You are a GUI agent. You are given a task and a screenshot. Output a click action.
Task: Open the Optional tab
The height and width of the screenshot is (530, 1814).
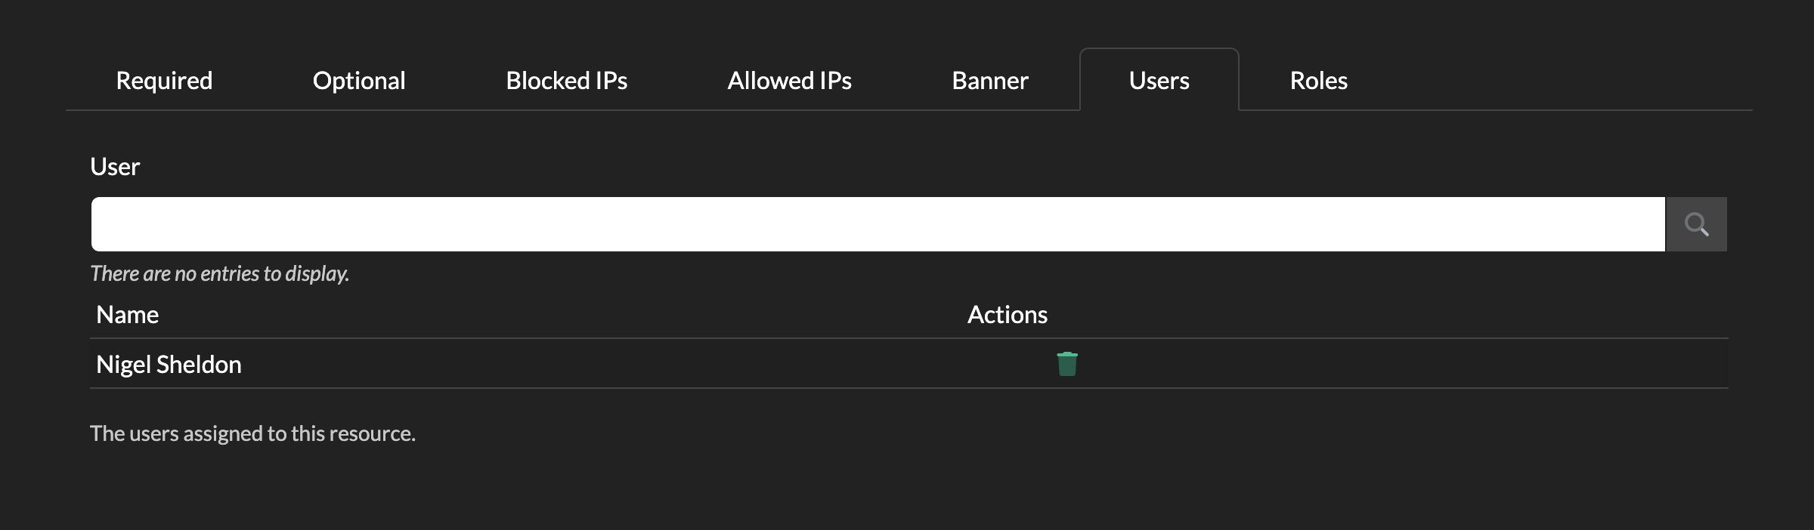(x=359, y=81)
